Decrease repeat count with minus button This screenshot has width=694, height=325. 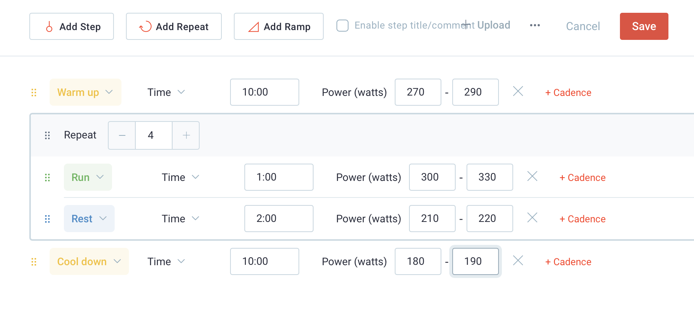122,135
